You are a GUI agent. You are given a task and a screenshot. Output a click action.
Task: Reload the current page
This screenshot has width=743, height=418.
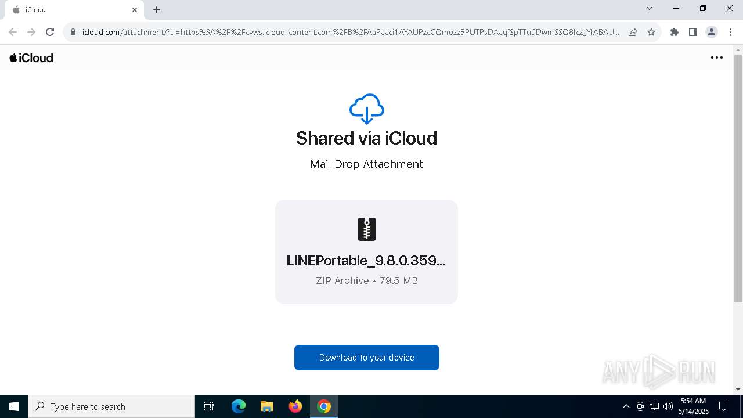50,32
